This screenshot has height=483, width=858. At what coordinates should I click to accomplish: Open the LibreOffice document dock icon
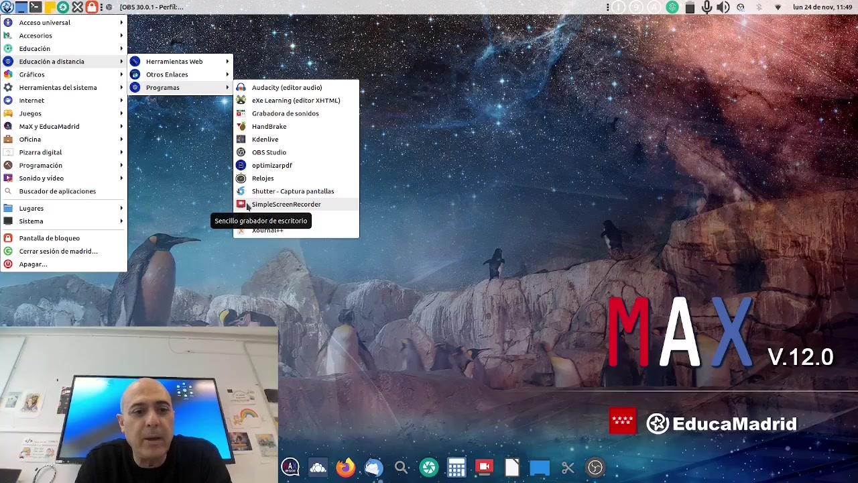click(512, 468)
